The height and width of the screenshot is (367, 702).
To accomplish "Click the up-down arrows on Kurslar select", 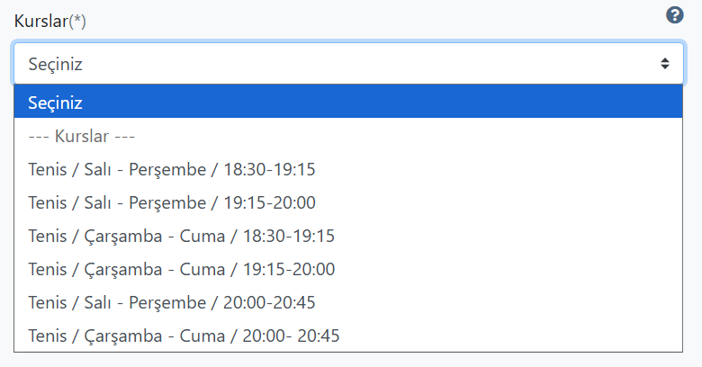I will (x=665, y=64).
